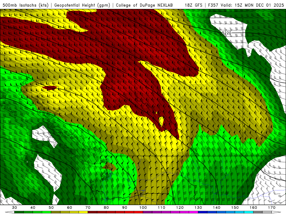286x214 pixels.
Task: Click the 130 value on color scale
Action: point(198,208)
